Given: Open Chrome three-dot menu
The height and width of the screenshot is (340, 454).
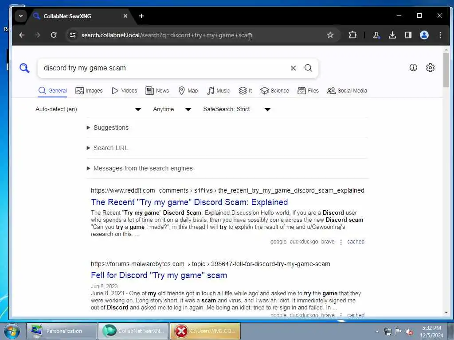Looking at the screenshot, I should [x=440, y=35].
